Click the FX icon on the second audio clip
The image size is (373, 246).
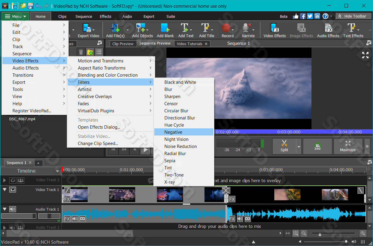[232, 219]
